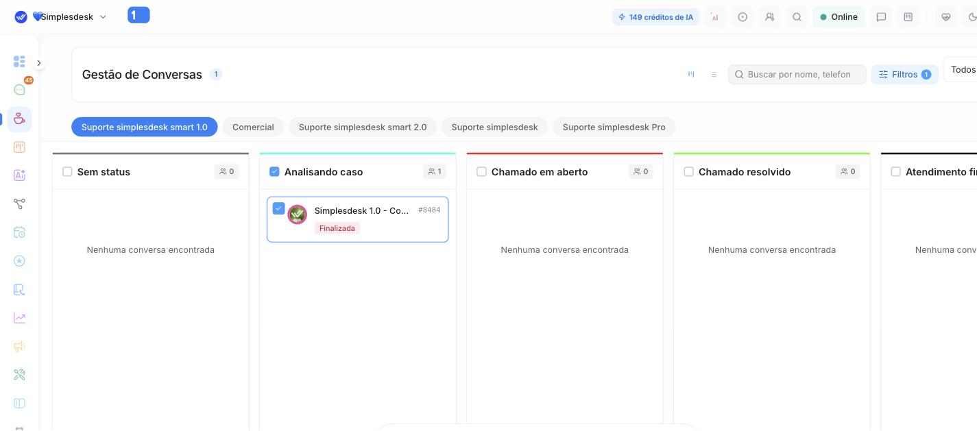Open the orange kanban board sidebar icon

coord(19,147)
